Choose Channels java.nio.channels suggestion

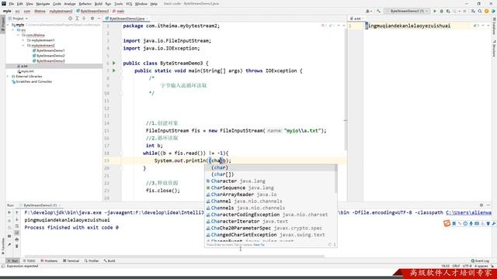click(x=270, y=208)
